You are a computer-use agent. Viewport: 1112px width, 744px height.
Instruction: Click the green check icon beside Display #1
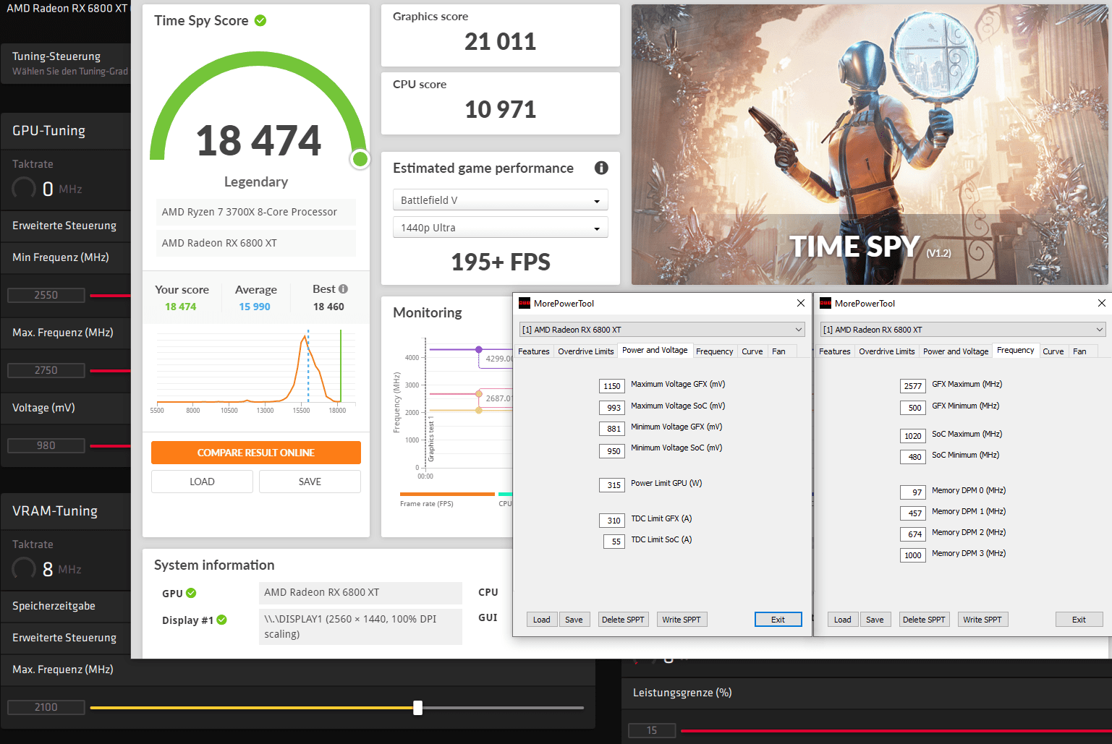click(x=222, y=620)
